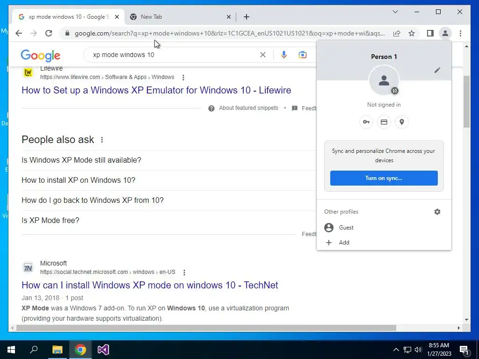The image size is (479, 359).
Task: Click the taskbar clock showing 8:55 AM
Action: point(439,350)
